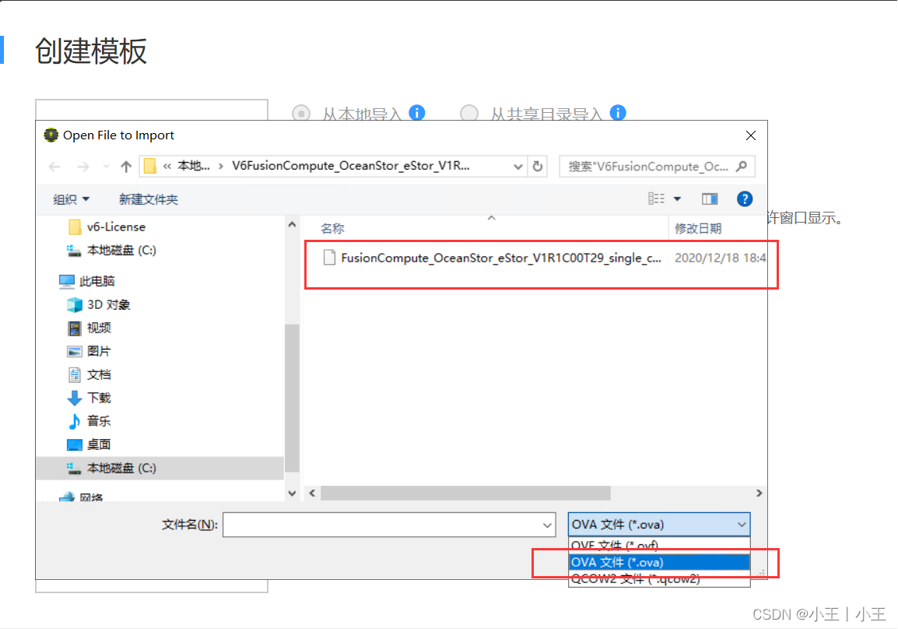Select 从本地导入 radio button
The image size is (898, 629).
[x=301, y=113]
